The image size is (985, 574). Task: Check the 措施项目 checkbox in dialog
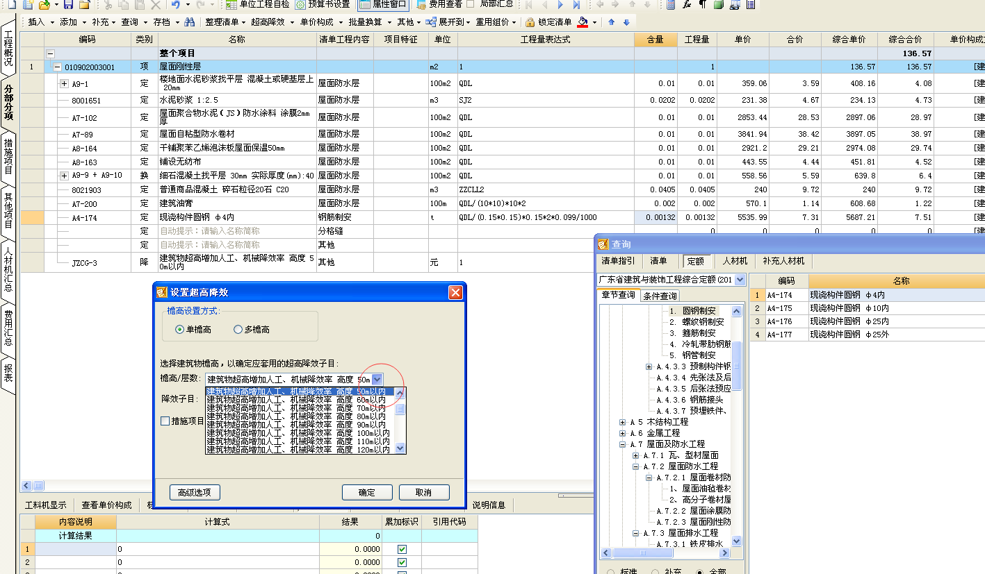coord(165,421)
